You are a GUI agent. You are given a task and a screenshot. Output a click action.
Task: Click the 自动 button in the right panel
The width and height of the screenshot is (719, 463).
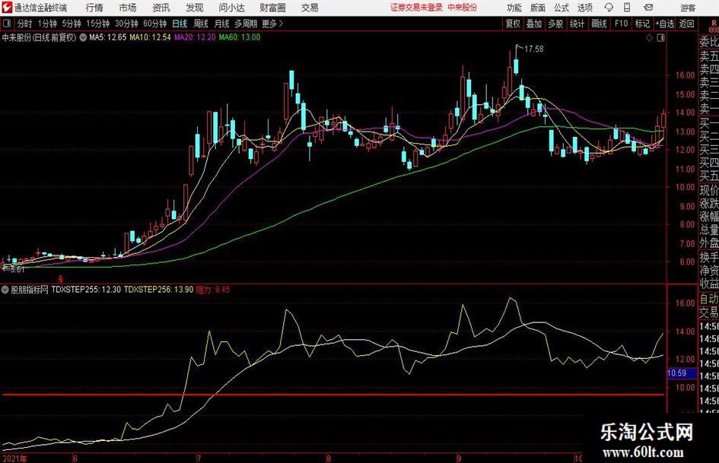709,300
